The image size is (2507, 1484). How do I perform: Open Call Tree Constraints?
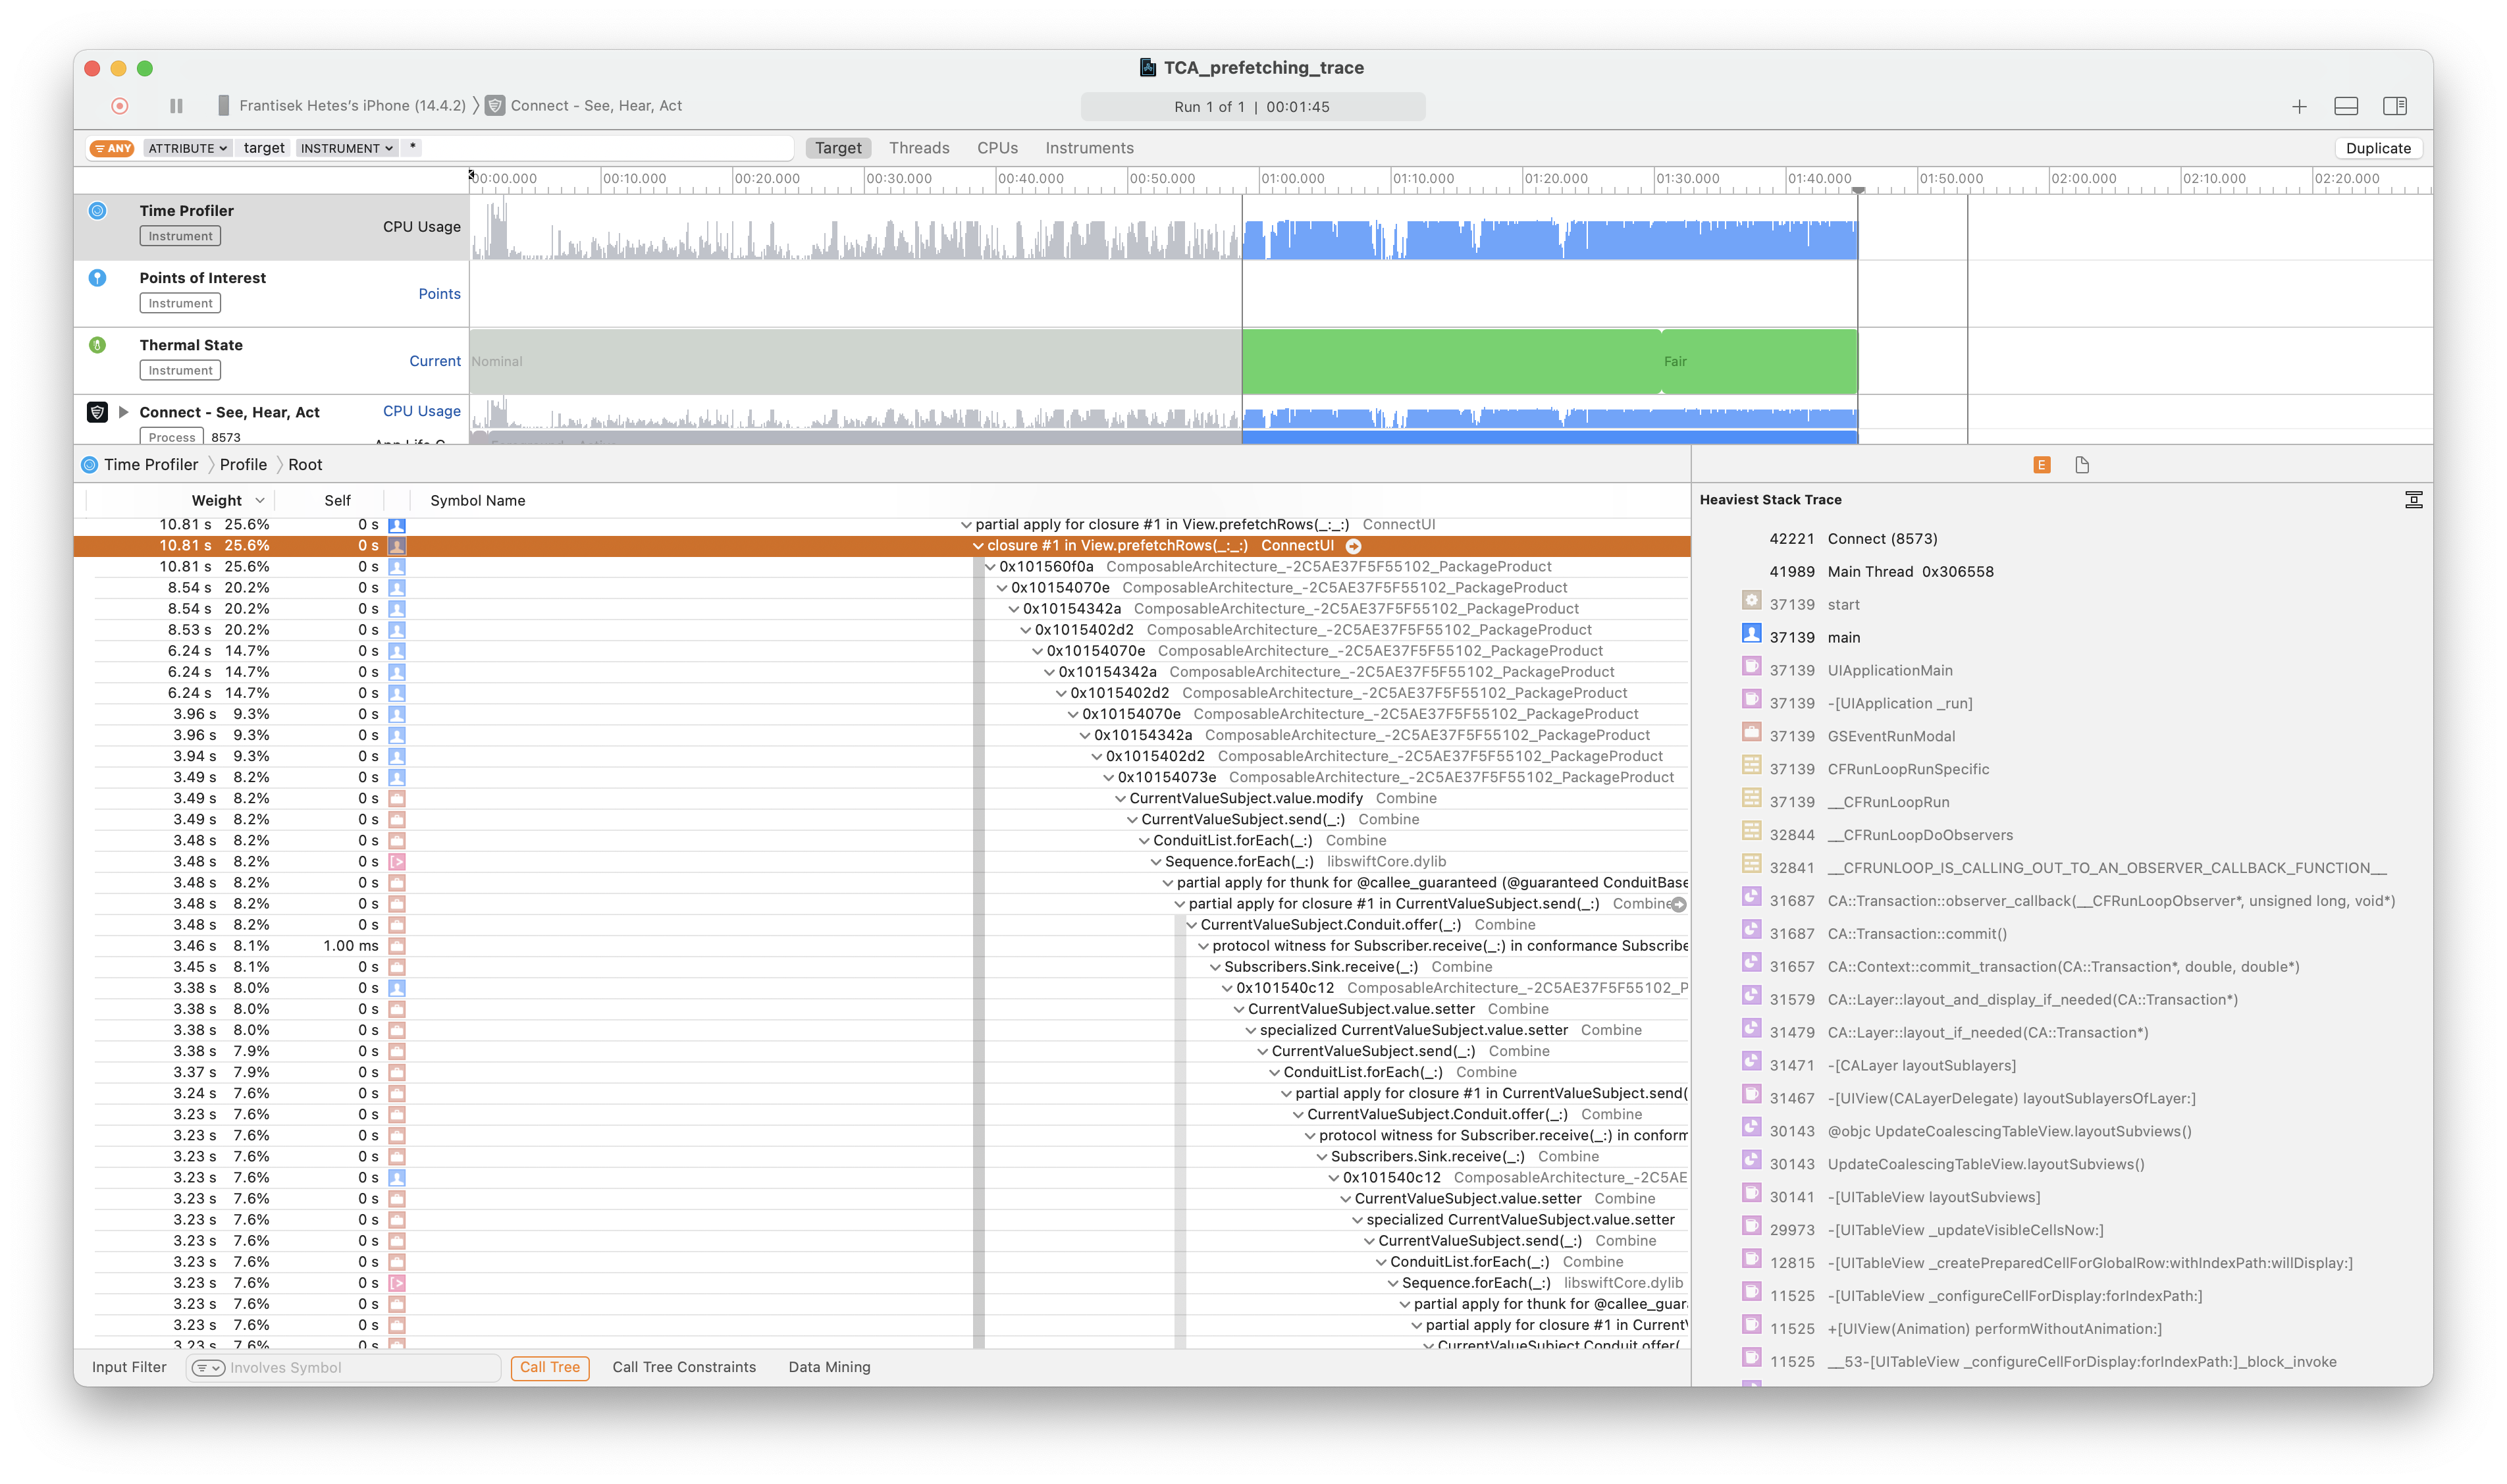click(684, 1367)
